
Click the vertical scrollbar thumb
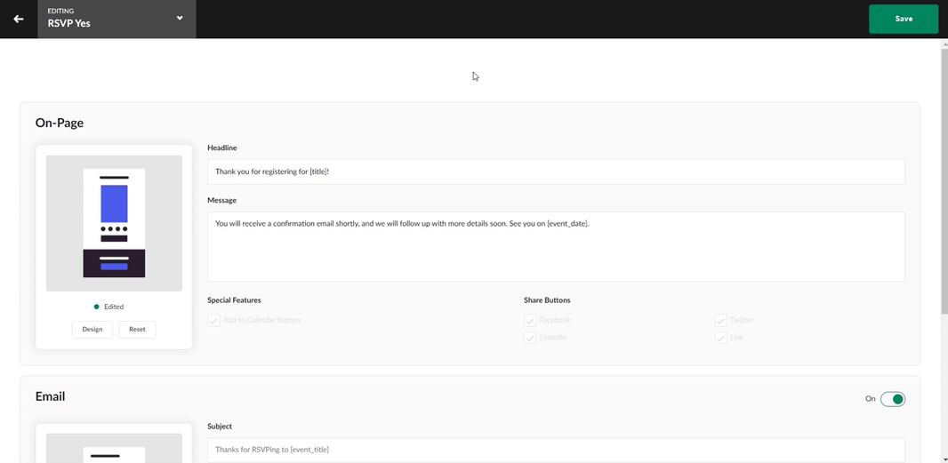coord(944,178)
